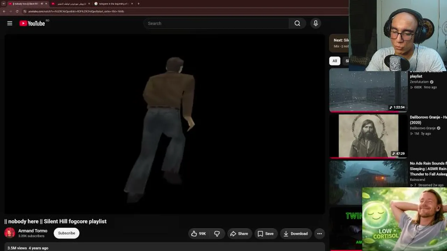This screenshot has width=447, height=251.
Task: Click the Silent Hill video player
Action: pyautogui.click(x=164, y=124)
